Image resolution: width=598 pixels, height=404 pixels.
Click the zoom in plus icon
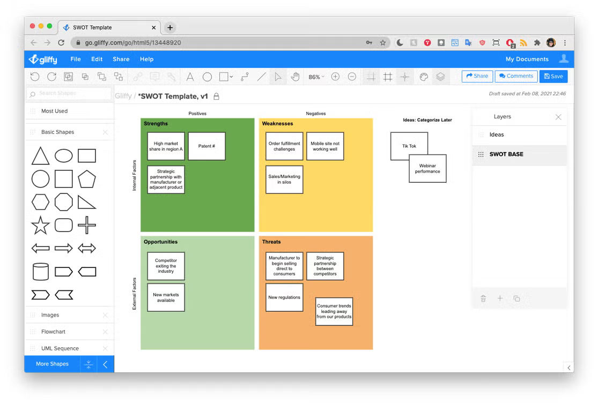[x=335, y=77]
